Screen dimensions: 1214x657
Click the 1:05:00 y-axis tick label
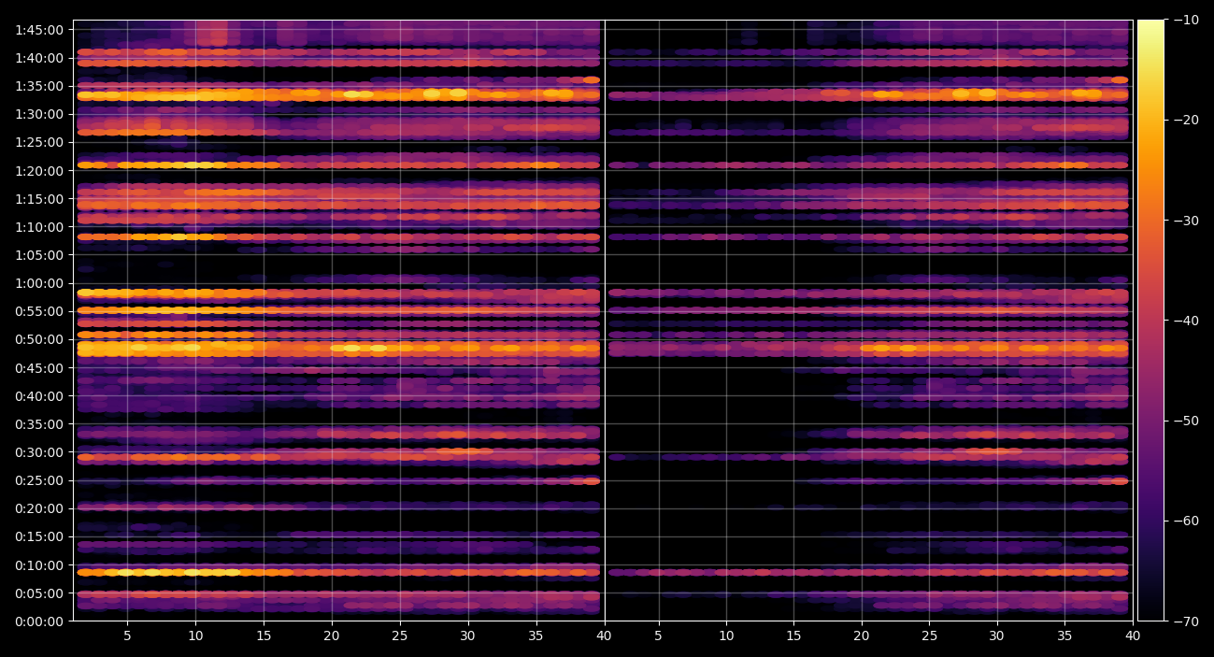[x=39, y=255]
